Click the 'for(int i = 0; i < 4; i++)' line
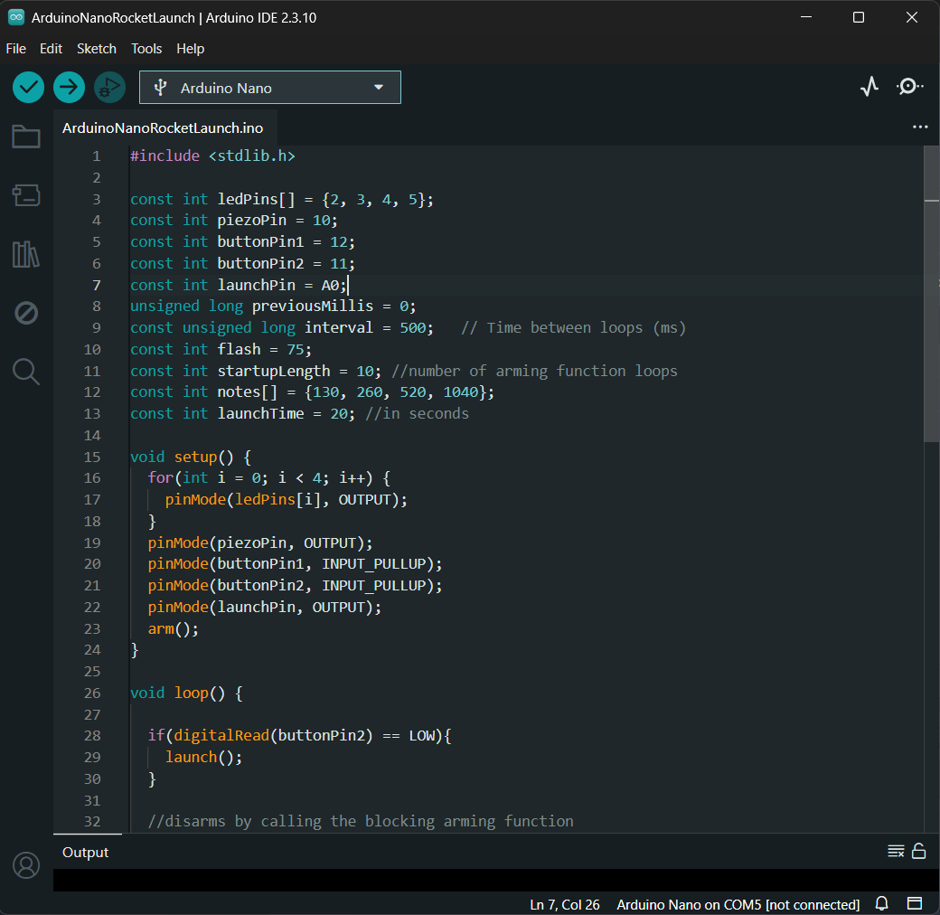This screenshot has width=940, height=915. [269, 478]
